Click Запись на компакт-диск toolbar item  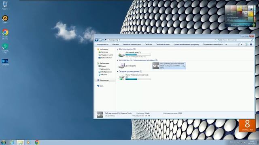pos(132,44)
